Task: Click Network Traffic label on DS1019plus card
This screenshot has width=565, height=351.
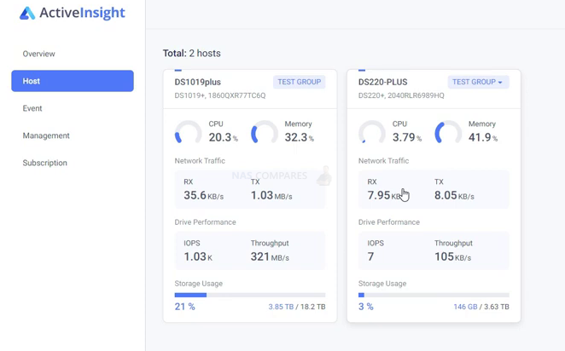Action: pyautogui.click(x=200, y=161)
